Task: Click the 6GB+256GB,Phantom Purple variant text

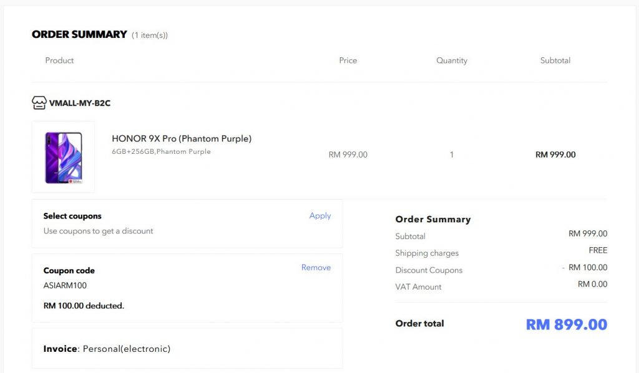Action: point(162,152)
